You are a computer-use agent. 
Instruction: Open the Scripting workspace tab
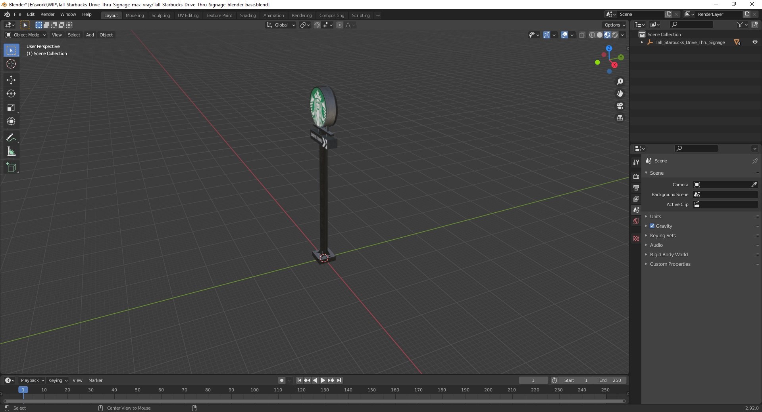click(x=360, y=15)
